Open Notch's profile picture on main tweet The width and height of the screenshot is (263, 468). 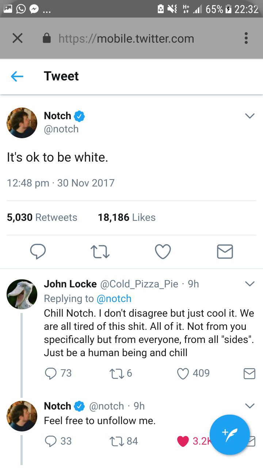pos(22,123)
